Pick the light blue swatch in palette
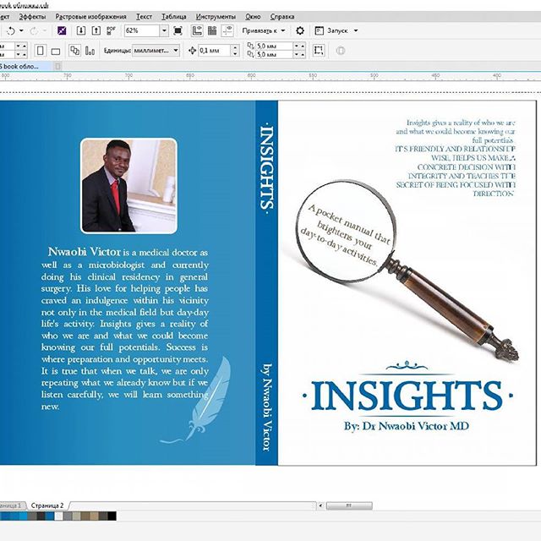 point(24,516)
